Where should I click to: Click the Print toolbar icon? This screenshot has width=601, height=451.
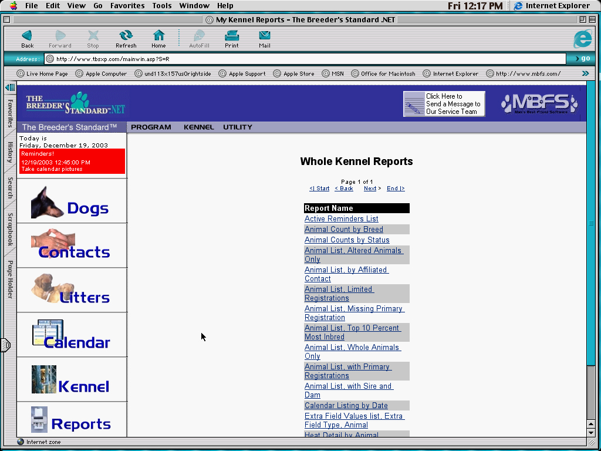(x=232, y=36)
